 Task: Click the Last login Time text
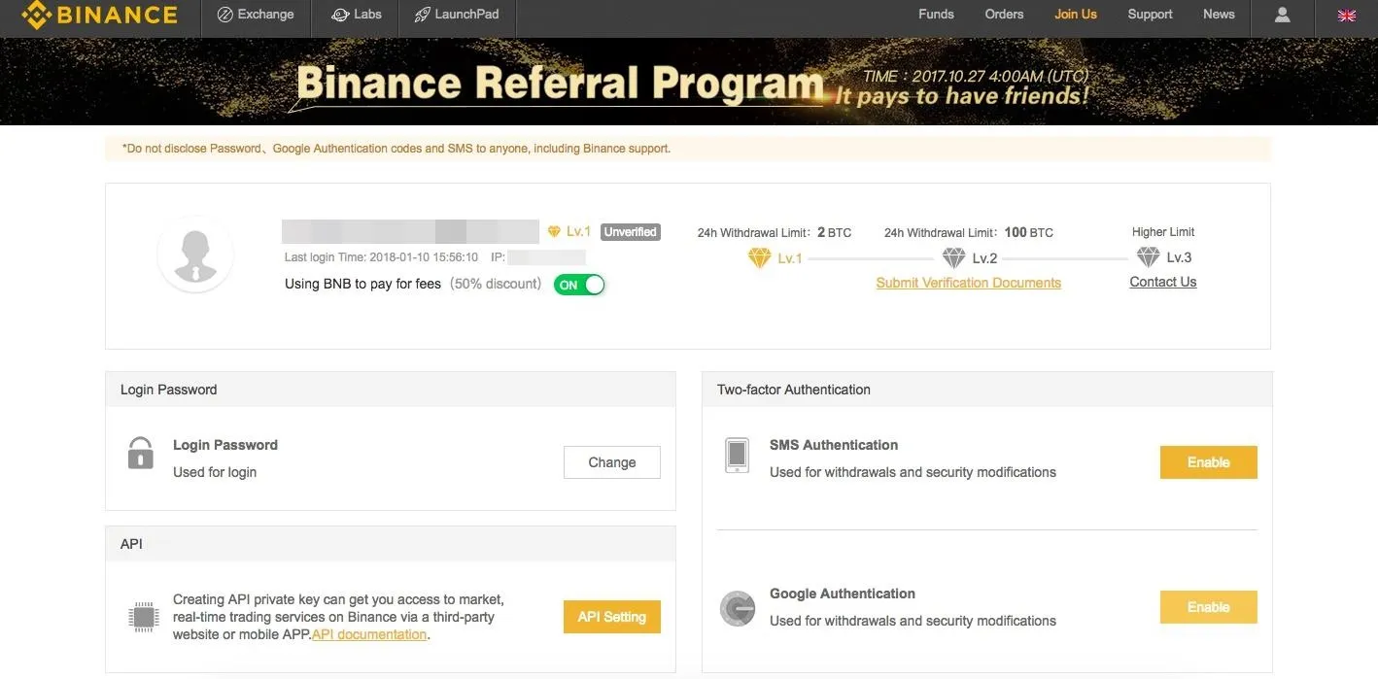[381, 257]
